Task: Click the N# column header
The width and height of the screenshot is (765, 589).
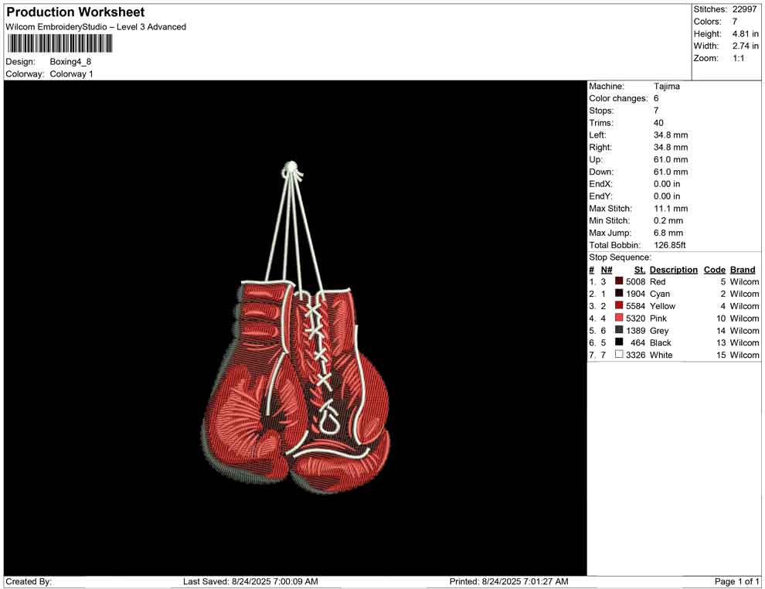Action: (x=607, y=270)
